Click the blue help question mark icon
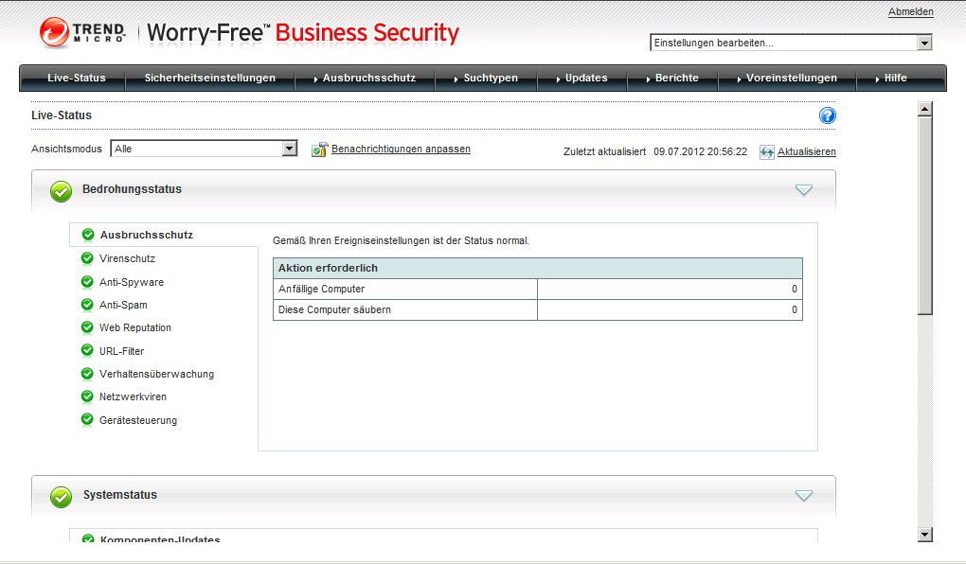The width and height of the screenshot is (966, 564). (827, 116)
